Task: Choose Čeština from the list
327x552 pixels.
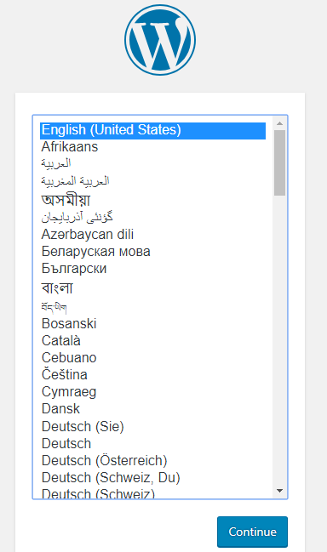Action: pyautogui.click(x=153, y=374)
